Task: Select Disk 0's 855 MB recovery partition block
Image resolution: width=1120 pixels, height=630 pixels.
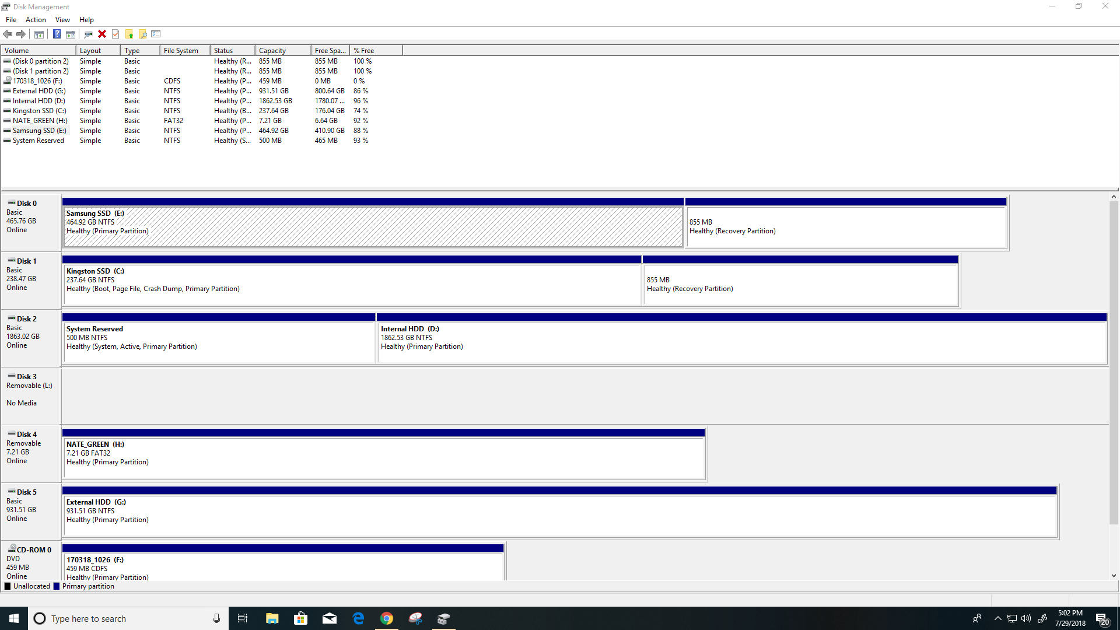Action: tap(846, 223)
